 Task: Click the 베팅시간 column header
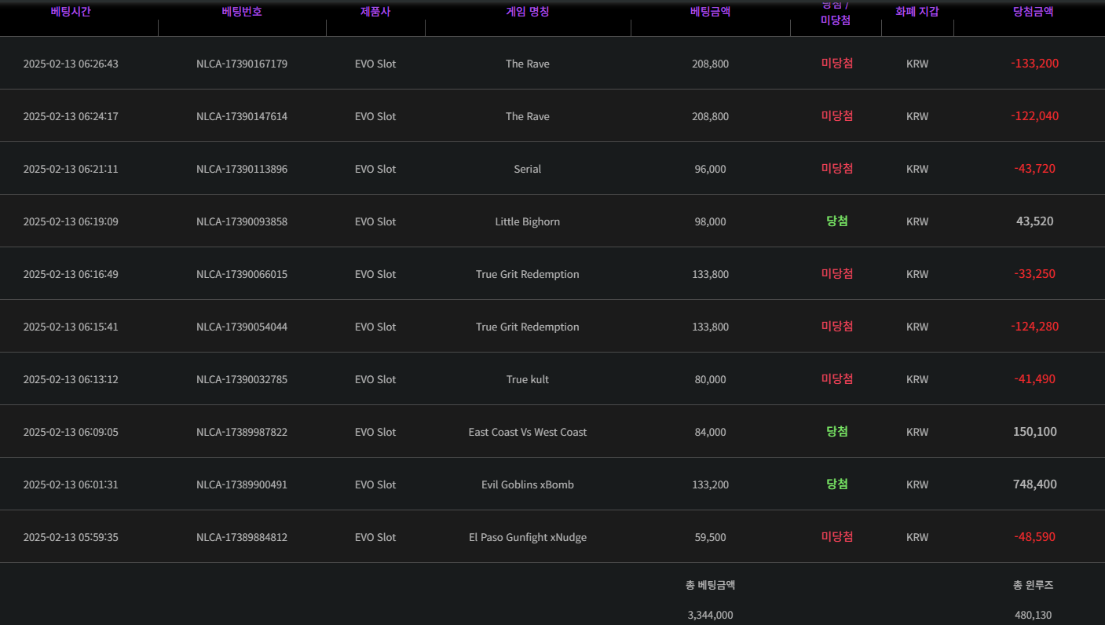pos(71,12)
